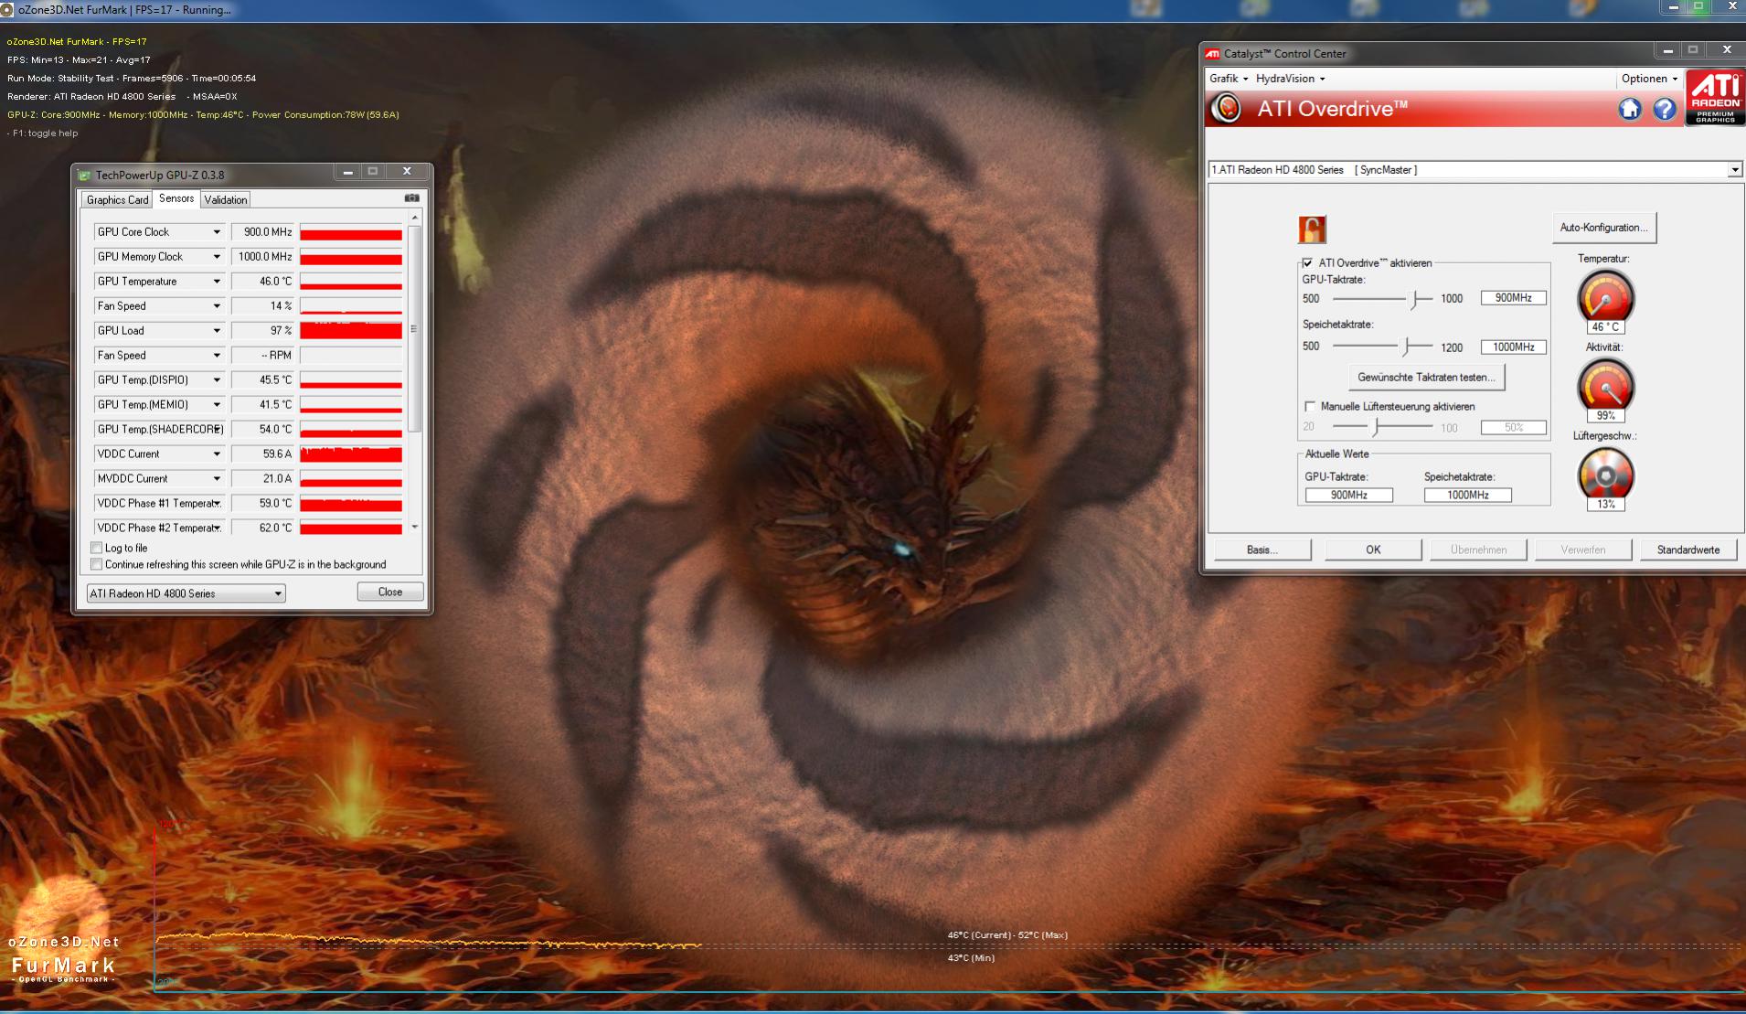The image size is (1746, 1014).
Task: Click the GPU Load 97 % value
Action: [263, 331]
